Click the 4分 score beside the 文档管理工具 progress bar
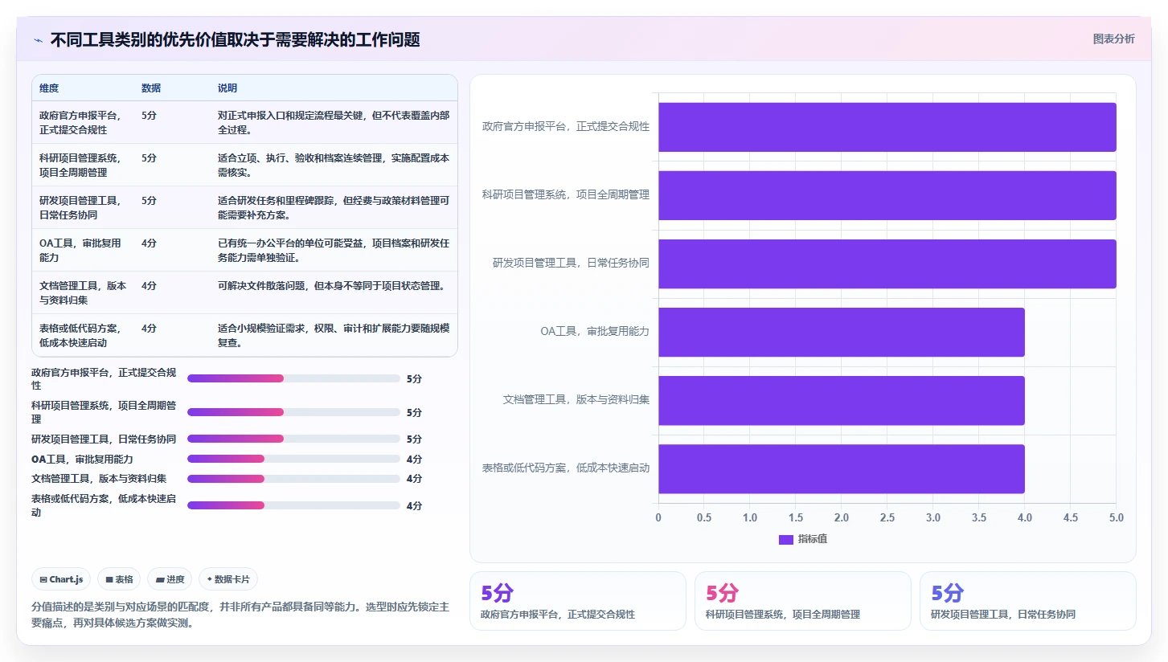1168x662 pixels. pos(414,479)
